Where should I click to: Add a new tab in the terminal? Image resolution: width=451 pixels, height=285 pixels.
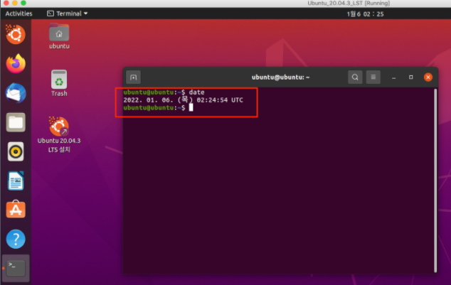click(134, 77)
